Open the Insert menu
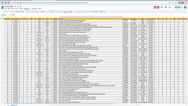Viewport: 188px width, 106px height. pyautogui.click(x=16, y=9)
